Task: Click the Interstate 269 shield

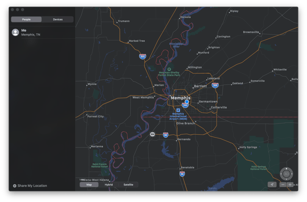Action: pos(215,85)
